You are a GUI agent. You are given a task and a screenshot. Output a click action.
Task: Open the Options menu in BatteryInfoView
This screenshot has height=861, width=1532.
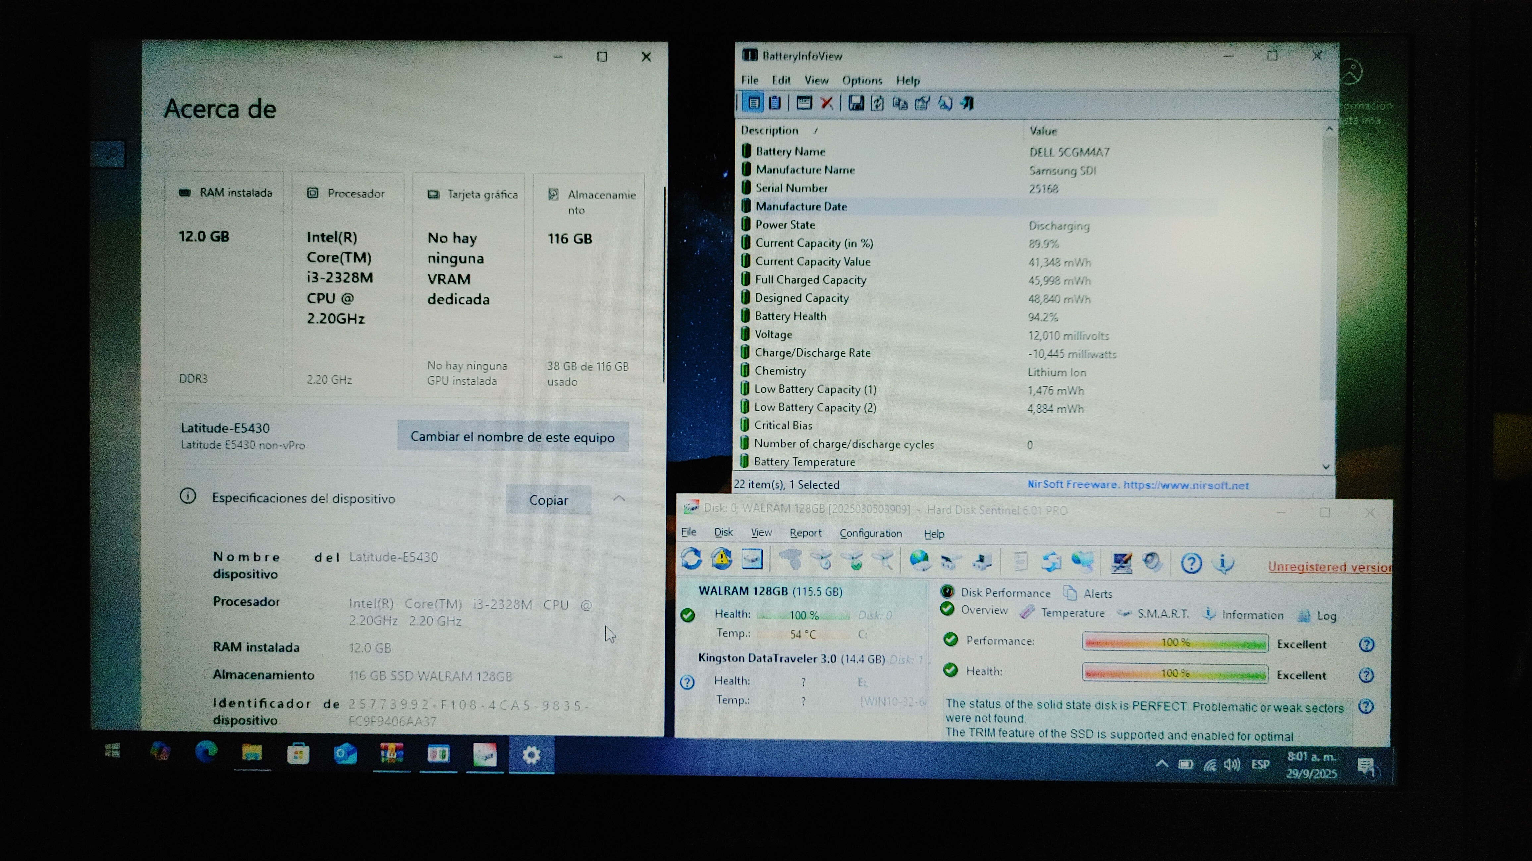tap(862, 80)
